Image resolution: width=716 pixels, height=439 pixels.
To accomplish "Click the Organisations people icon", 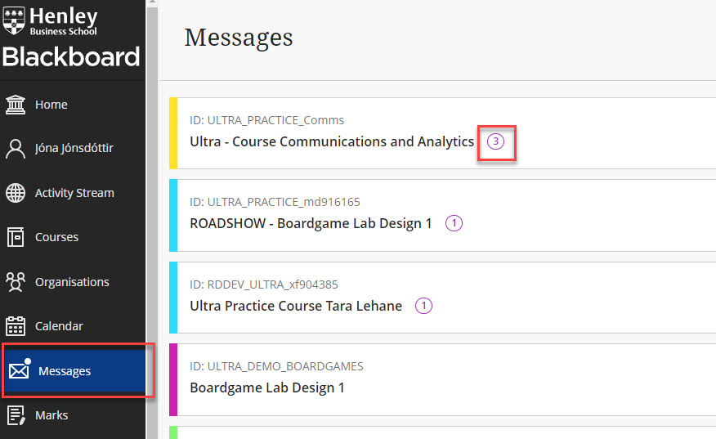I will coord(16,282).
